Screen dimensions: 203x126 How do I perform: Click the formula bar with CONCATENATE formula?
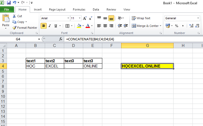(133, 39)
